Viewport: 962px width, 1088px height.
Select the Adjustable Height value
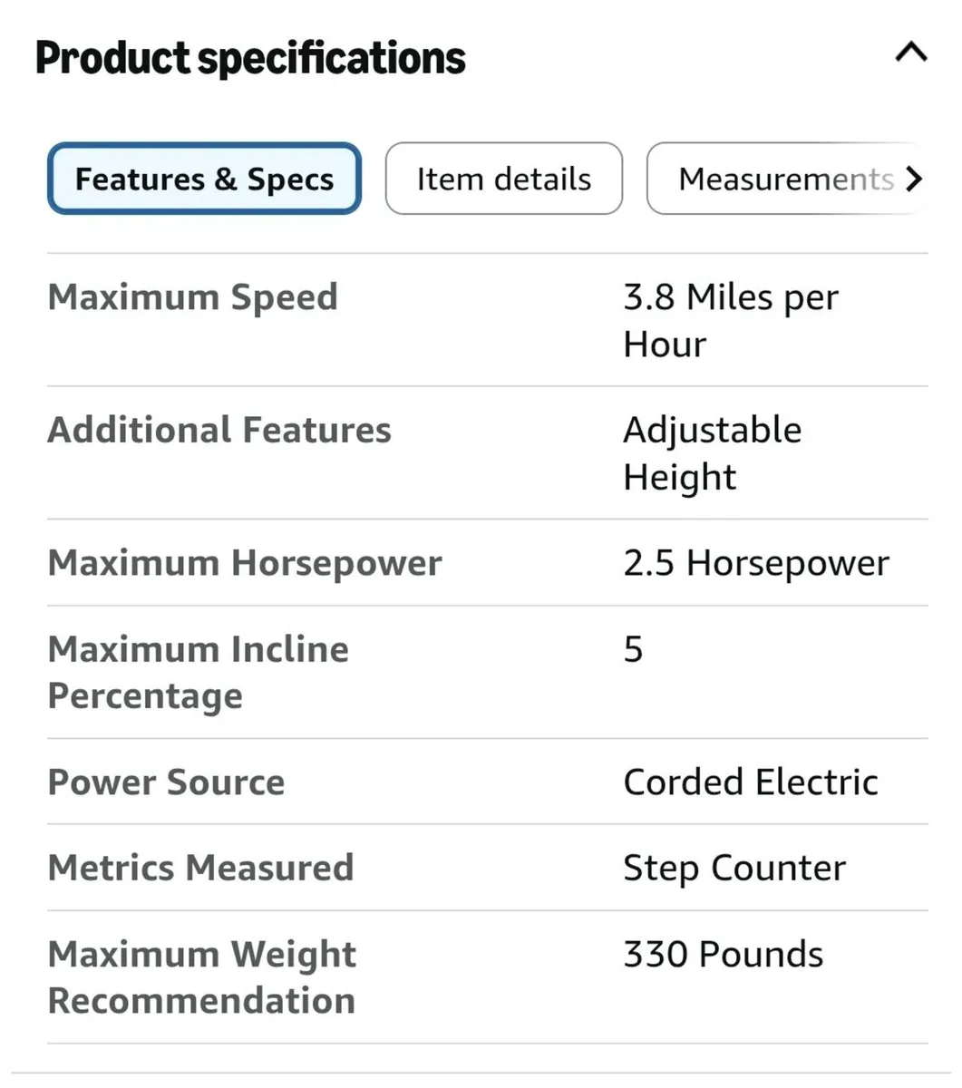tap(712, 452)
